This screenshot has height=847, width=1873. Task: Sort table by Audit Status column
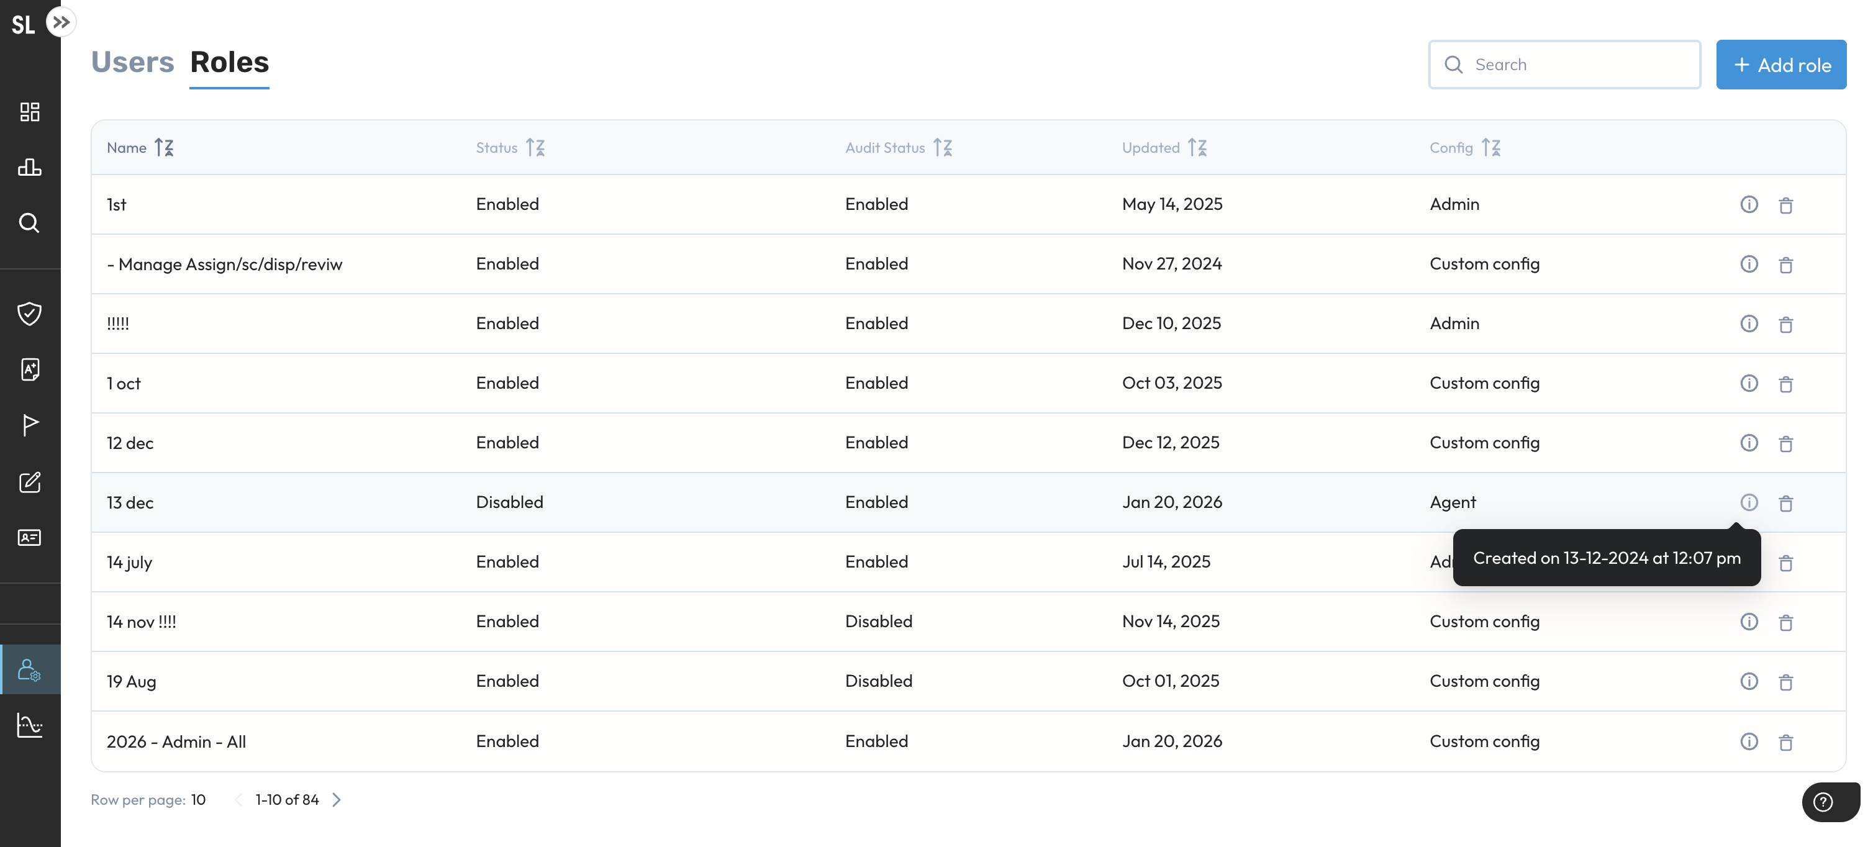click(943, 148)
